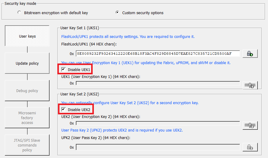
Task: Open Microsemi factory access step
Action: point(27,118)
